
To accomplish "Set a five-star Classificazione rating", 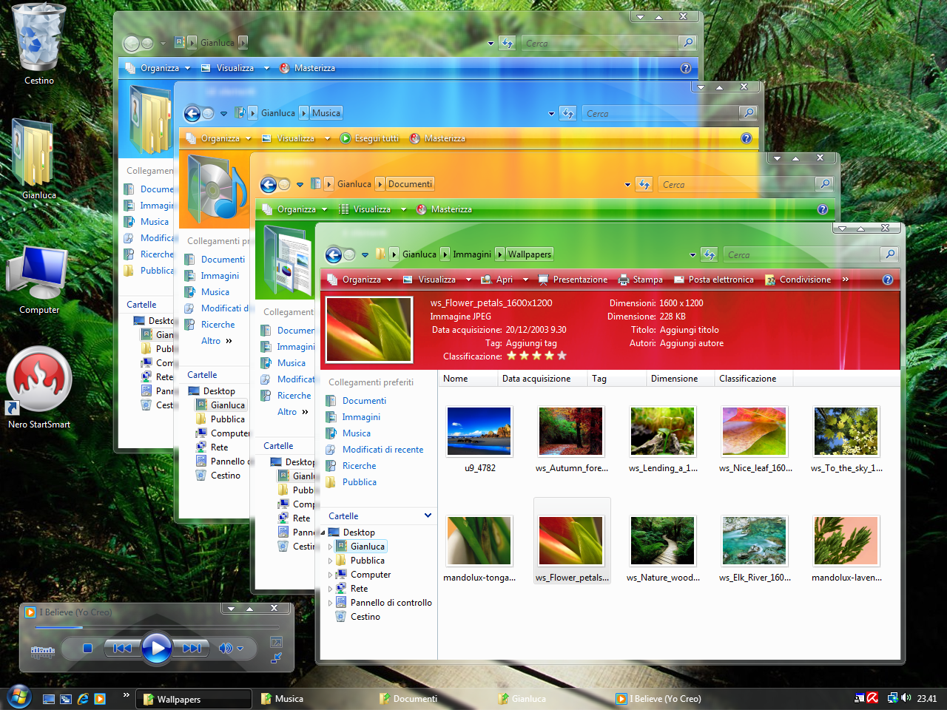I will click(562, 356).
